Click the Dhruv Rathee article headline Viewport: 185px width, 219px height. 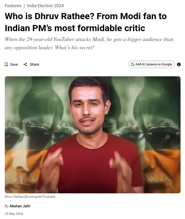pyautogui.click(x=86, y=22)
